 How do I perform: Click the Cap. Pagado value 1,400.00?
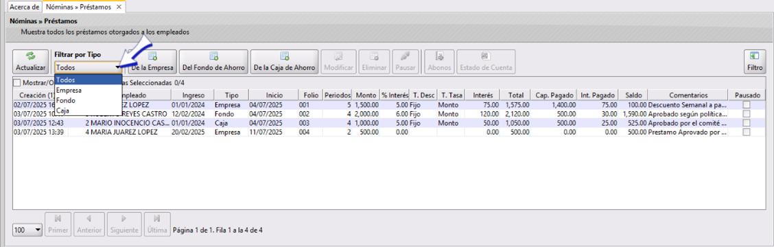[564, 105]
